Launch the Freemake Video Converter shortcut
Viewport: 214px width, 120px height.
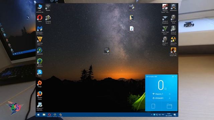[40, 41]
